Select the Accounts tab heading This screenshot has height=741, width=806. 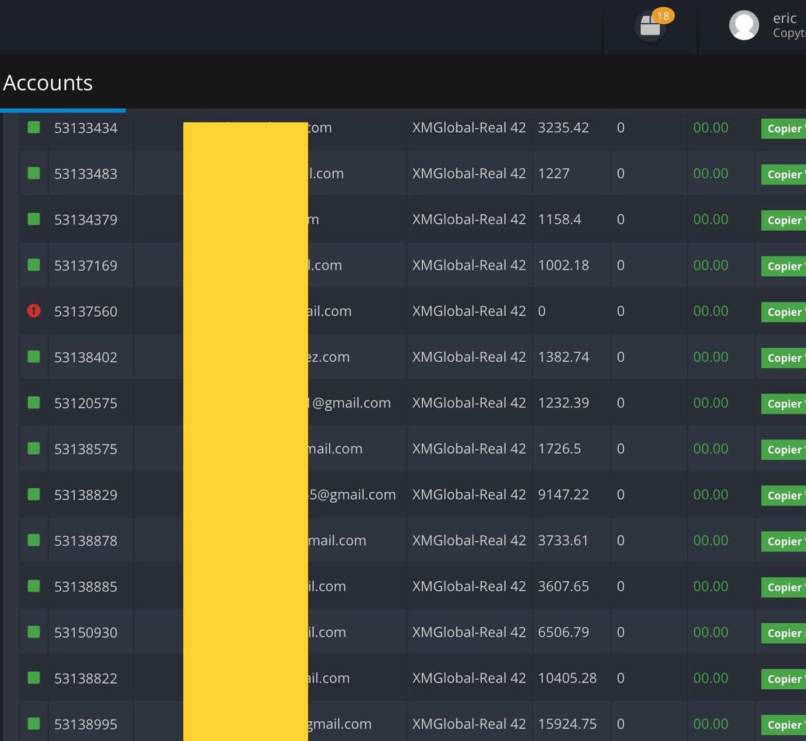click(48, 83)
